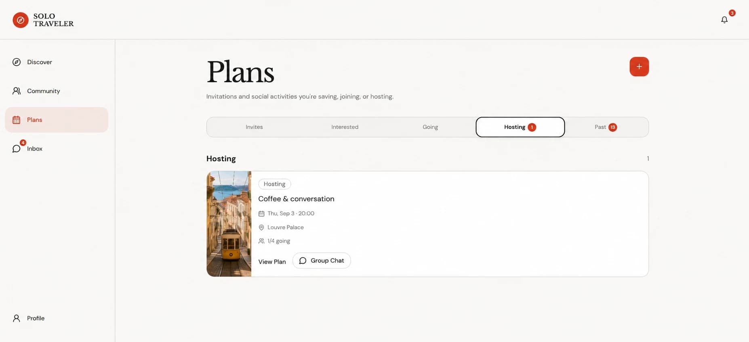Screen dimensions: 749x342
Task: Go to Discover in sidebar
Action: 40,62
